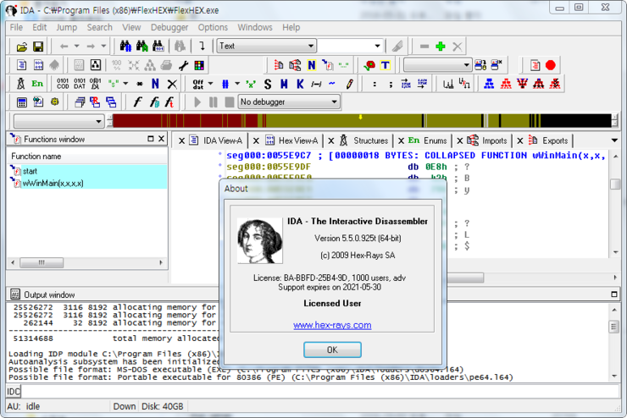This screenshot has width=627, height=418.
Task: Click the pencil manual operand icon
Action: 349,84
